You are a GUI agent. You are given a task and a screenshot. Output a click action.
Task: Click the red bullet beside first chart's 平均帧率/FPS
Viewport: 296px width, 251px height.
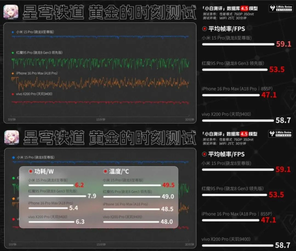pos(204,29)
